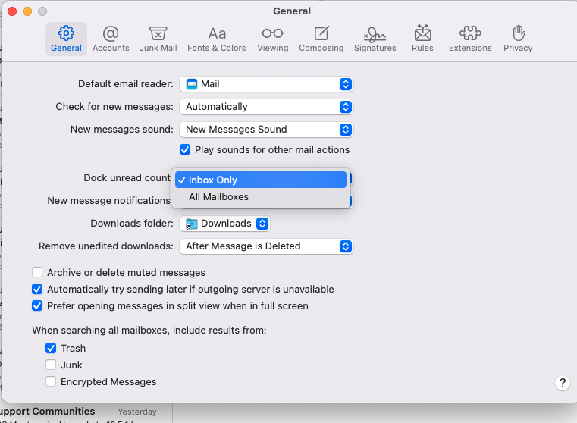Click the Mail app icon in reader dropdown
Image resolution: width=577 pixels, height=423 pixels.
(x=192, y=84)
